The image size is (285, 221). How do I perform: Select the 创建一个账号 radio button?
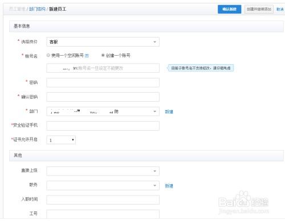click(x=103, y=55)
